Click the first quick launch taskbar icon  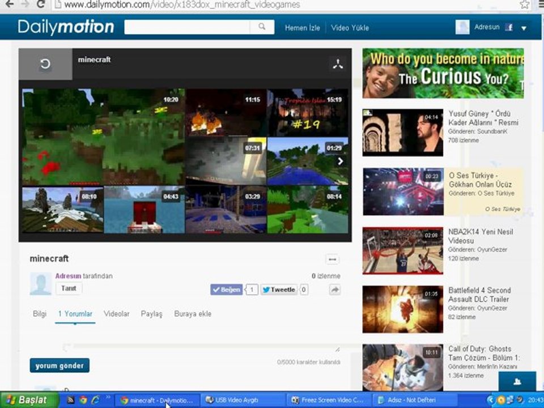(71, 400)
